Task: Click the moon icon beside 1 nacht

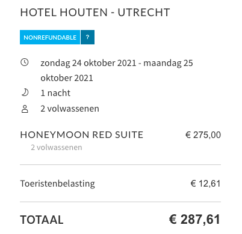Action: coord(25,92)
